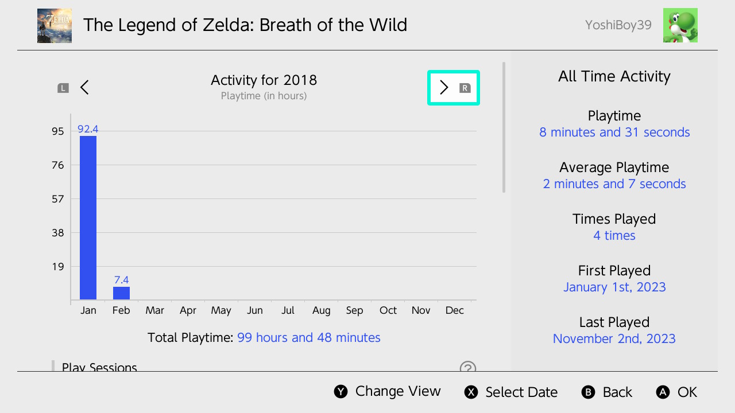Click the Change View label

tap(398, 391)
